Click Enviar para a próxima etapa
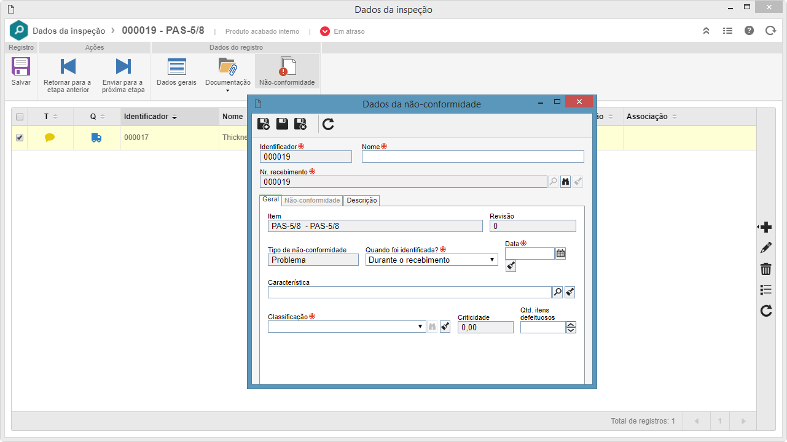This screenshot has width=787, height=442. tap(123, 76)
